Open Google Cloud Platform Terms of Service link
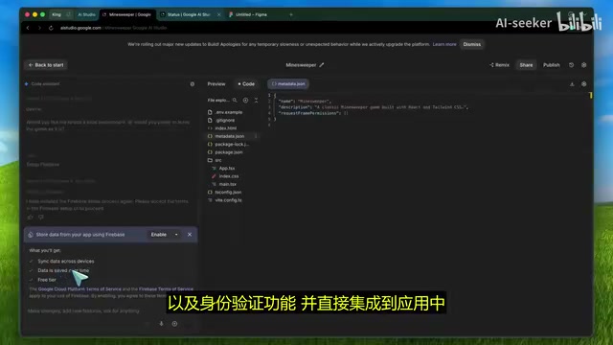 [79, 289]
